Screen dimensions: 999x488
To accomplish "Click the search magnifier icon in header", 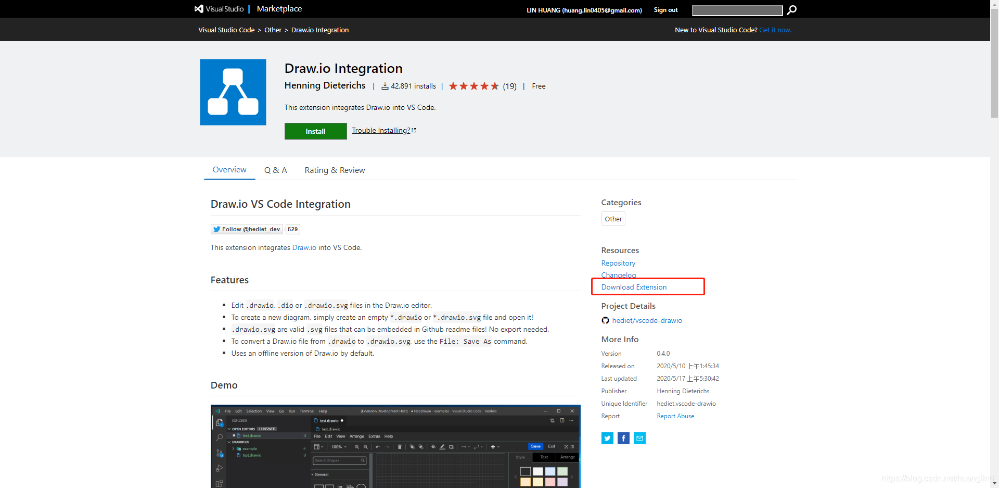I will click(791, 10).
